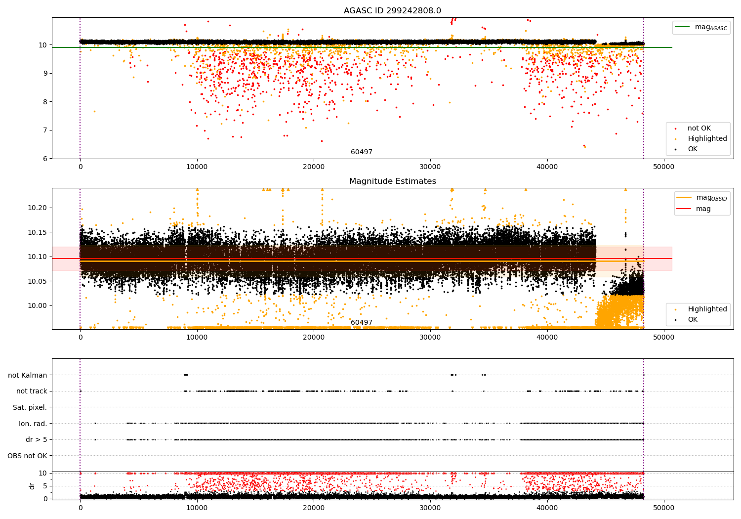Click 'OK' in the top plot legend
Screen dimensions: 741x519
pyautogui.click(x=693, y=149)
